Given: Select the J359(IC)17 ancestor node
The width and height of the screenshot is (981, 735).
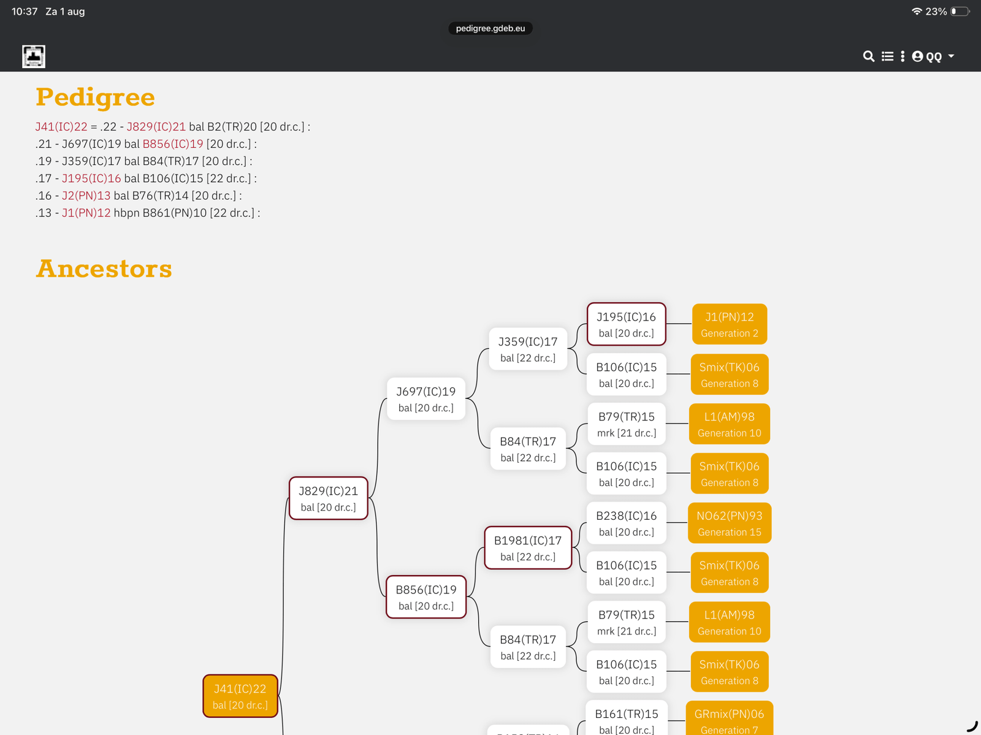Looking at the screenshot, I should [528, 349].
